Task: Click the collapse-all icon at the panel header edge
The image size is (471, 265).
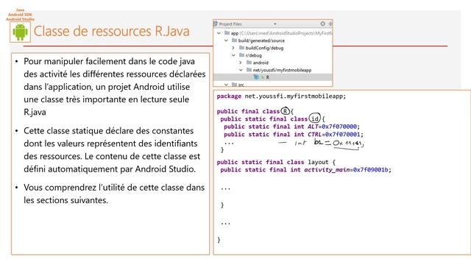Action: (x=330, y=24)
